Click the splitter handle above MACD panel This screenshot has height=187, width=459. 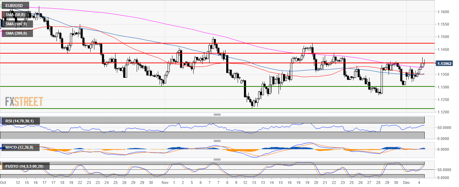[x=217, y=141]
